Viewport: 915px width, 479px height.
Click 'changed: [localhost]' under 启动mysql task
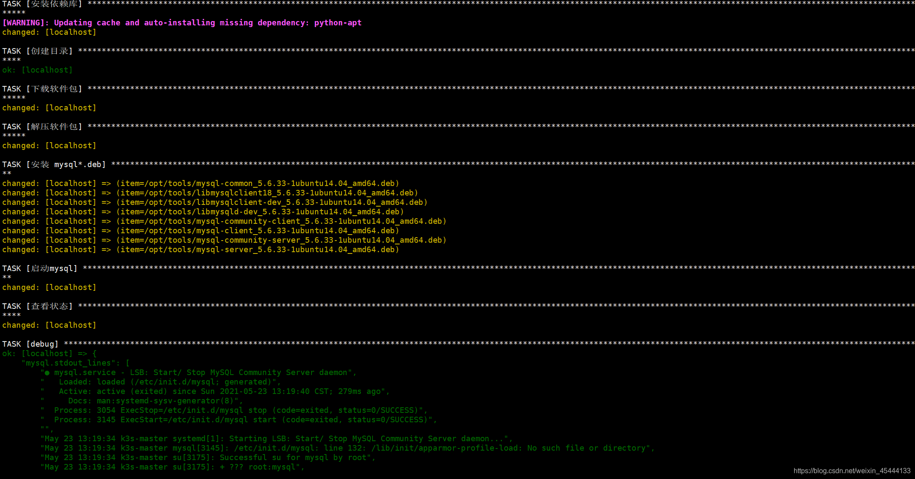[49, 287]
